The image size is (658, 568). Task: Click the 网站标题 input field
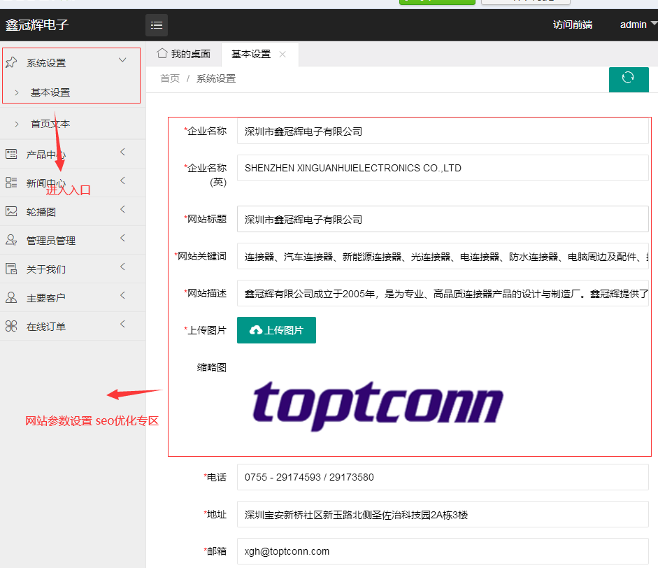click(442, 219)
